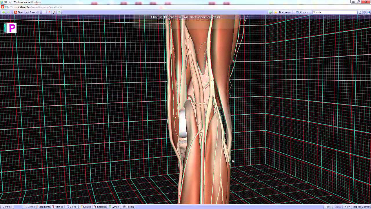Toggle the Bones layer
Screen dimensions: 371x209
click(30, 207)
